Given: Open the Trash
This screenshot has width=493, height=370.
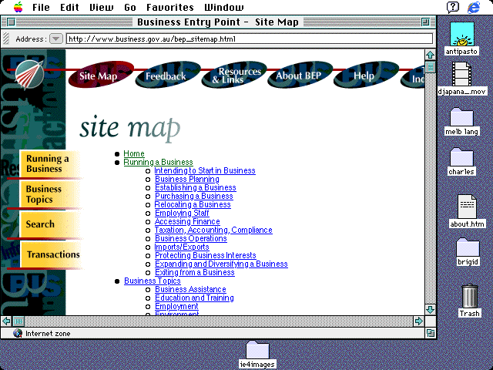Looking at the screenshot, I should pos(469,297).
